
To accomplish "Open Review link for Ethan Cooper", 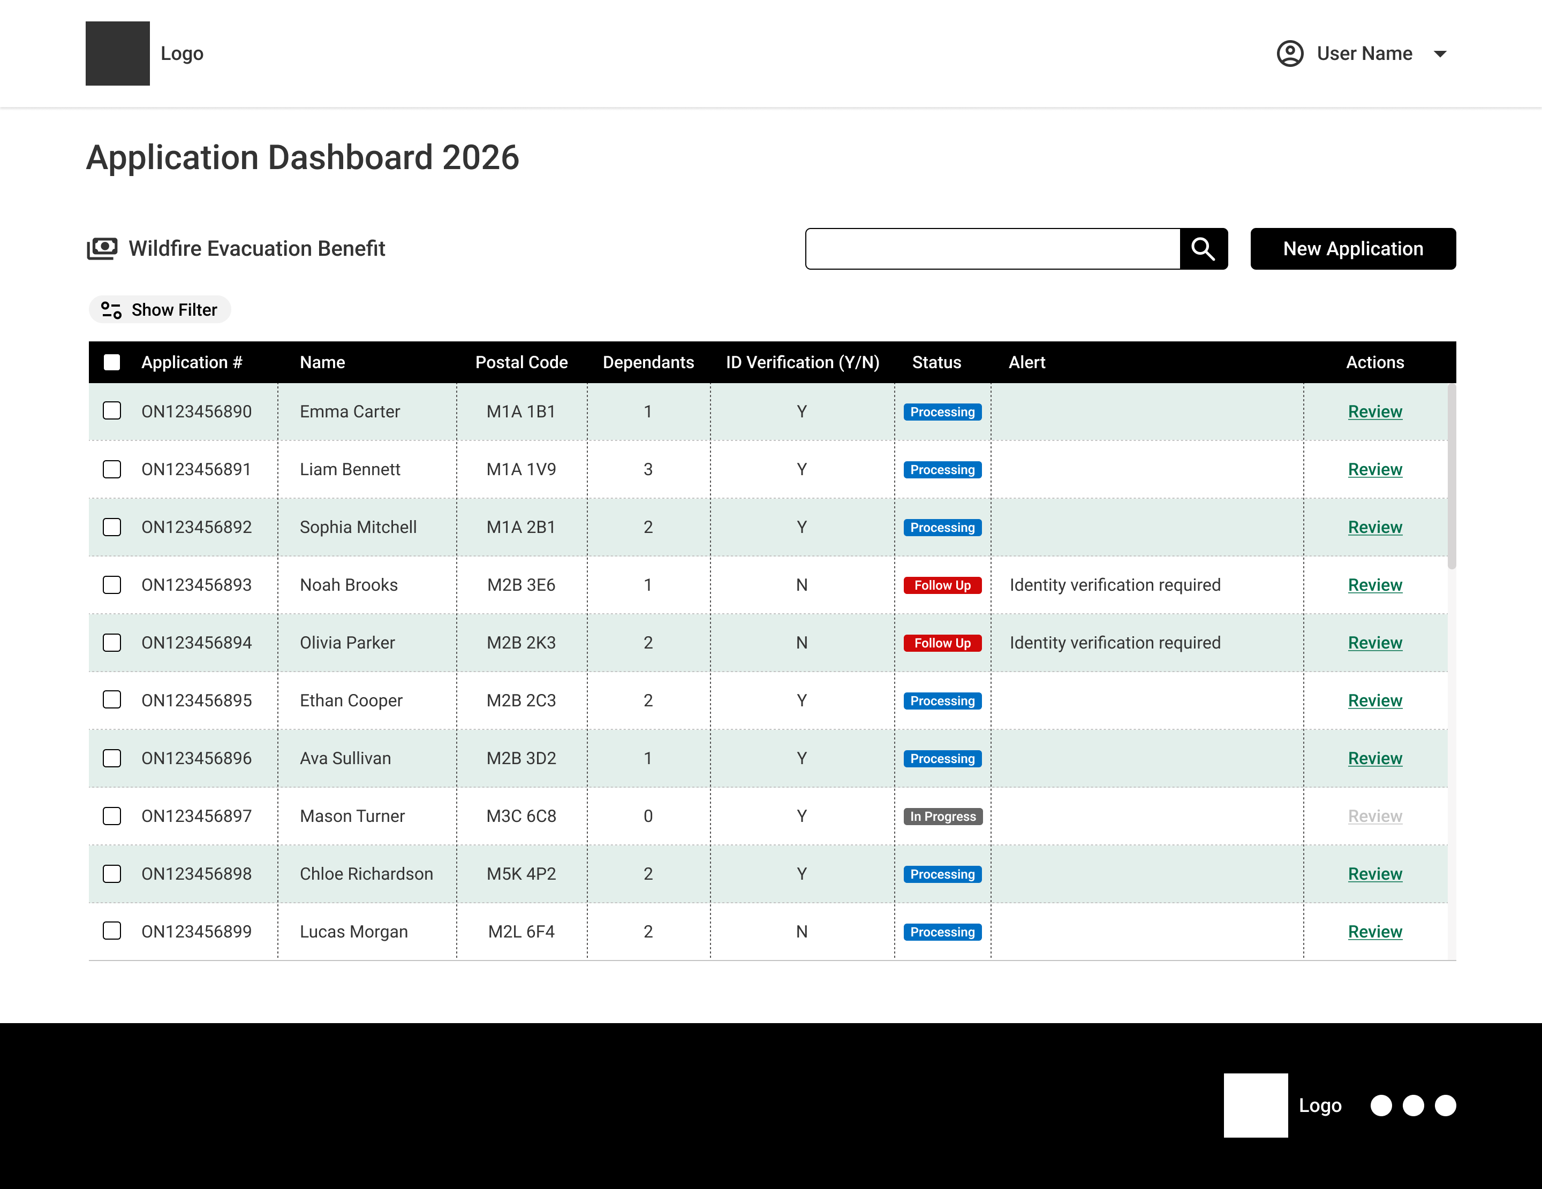I will pyautogui.click(x=1374, y=700).
